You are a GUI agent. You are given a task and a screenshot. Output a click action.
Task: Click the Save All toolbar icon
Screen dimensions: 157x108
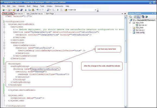click(21, 10)
